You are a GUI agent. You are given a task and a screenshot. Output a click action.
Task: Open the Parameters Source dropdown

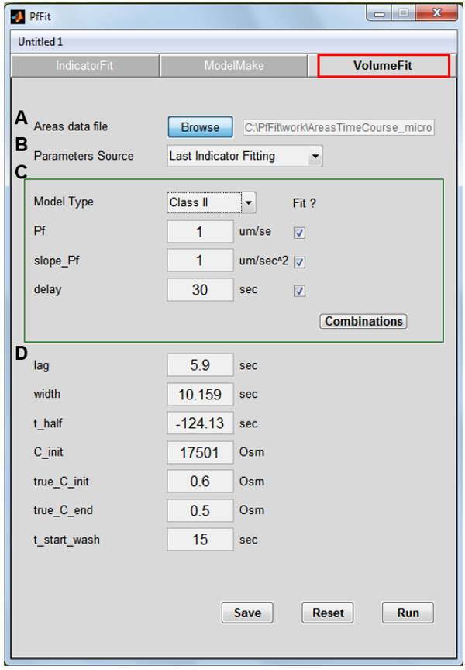(x=245, y=156)
